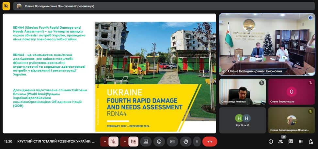Click the Present now screen share icon

coord(146,142)
